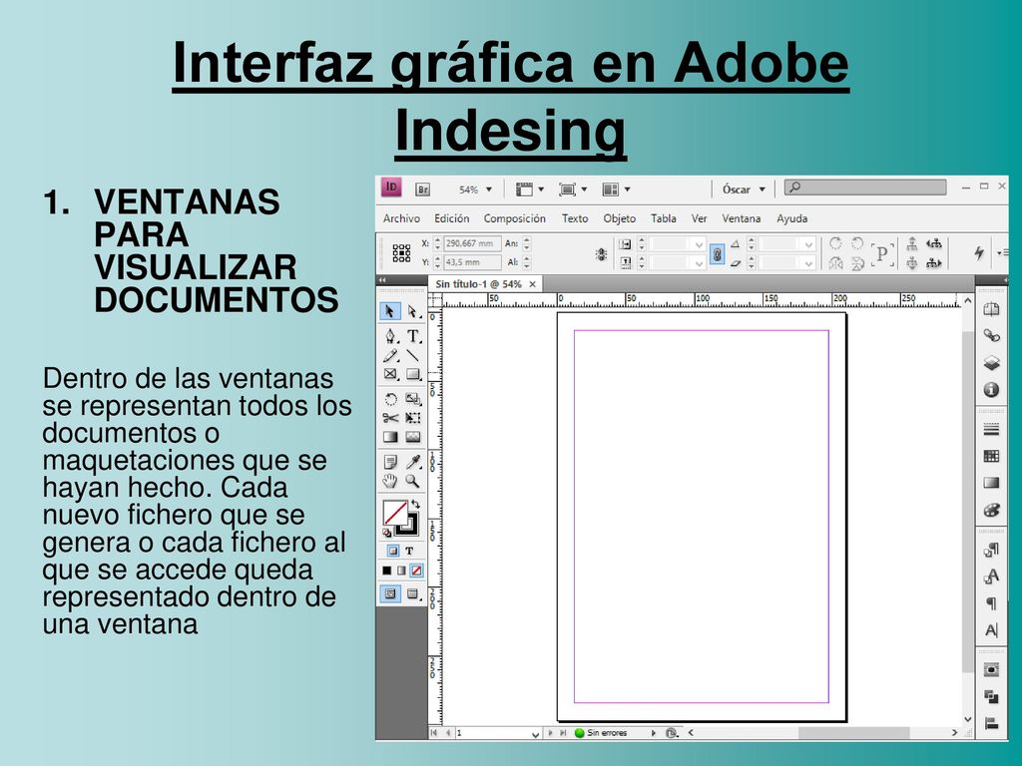Set formatting affects container
Image resolution: width=1022 pixels, height=766 pixels.
pyautogui.click(x=393, y=551)
